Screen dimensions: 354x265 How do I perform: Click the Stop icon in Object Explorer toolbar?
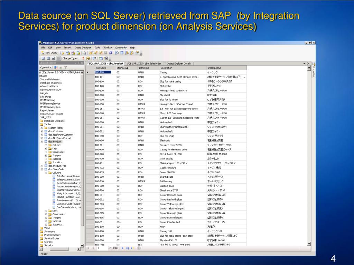[x=61, y=67]
